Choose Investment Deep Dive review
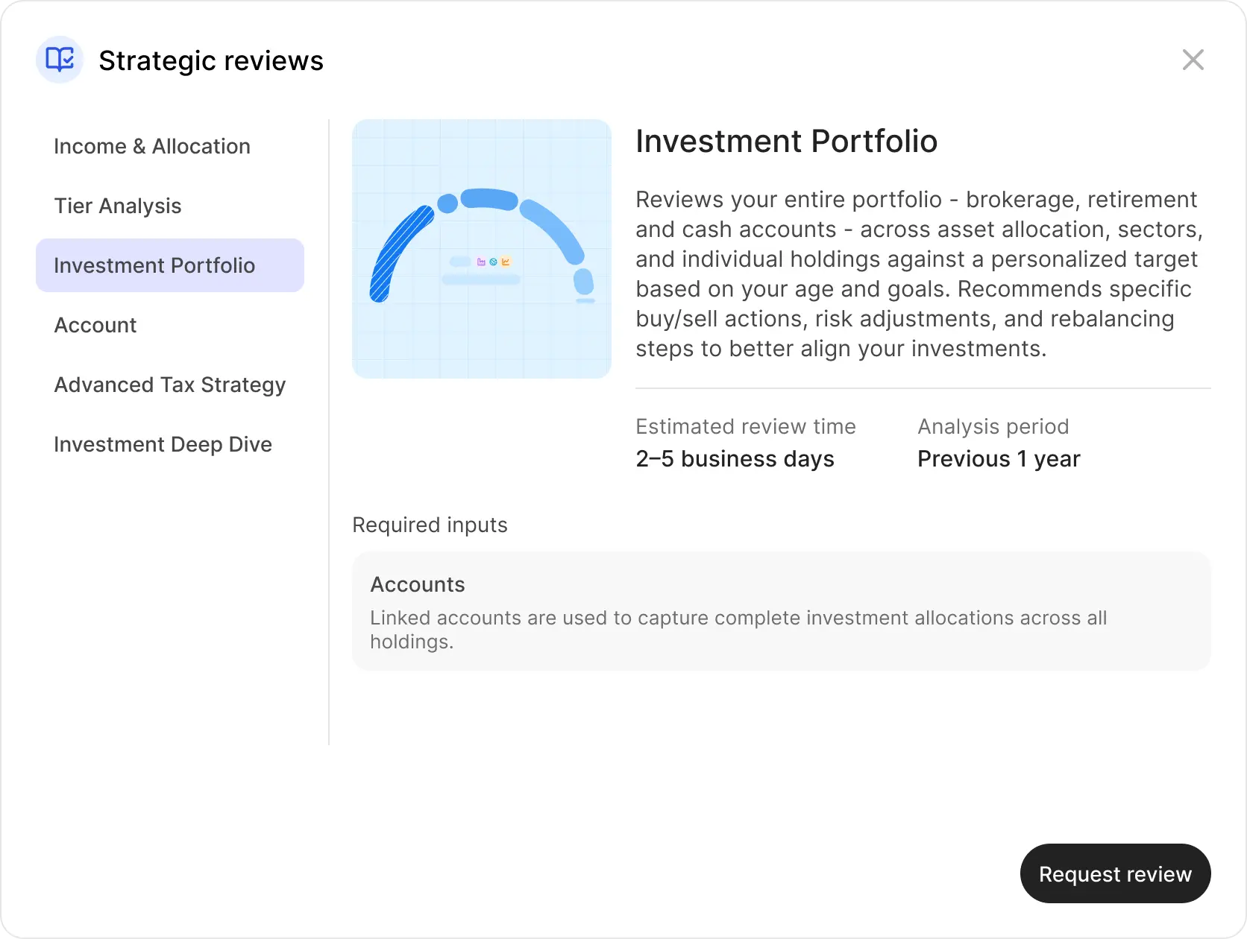1247x939 pixels. coord(170,444)
